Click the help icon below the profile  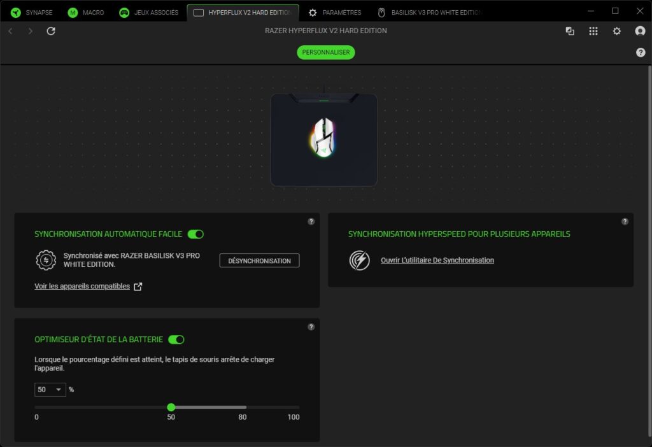641,52
